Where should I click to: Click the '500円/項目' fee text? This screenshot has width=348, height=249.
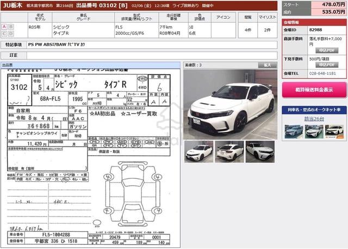click(319, 59)
